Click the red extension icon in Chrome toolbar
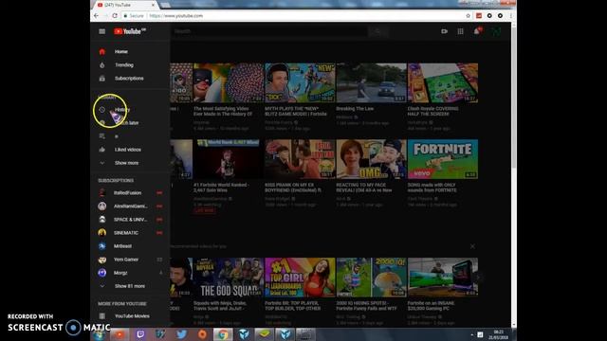 [479, 16]
